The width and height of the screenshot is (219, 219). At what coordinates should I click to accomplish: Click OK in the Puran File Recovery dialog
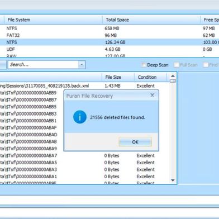[135, 142]
